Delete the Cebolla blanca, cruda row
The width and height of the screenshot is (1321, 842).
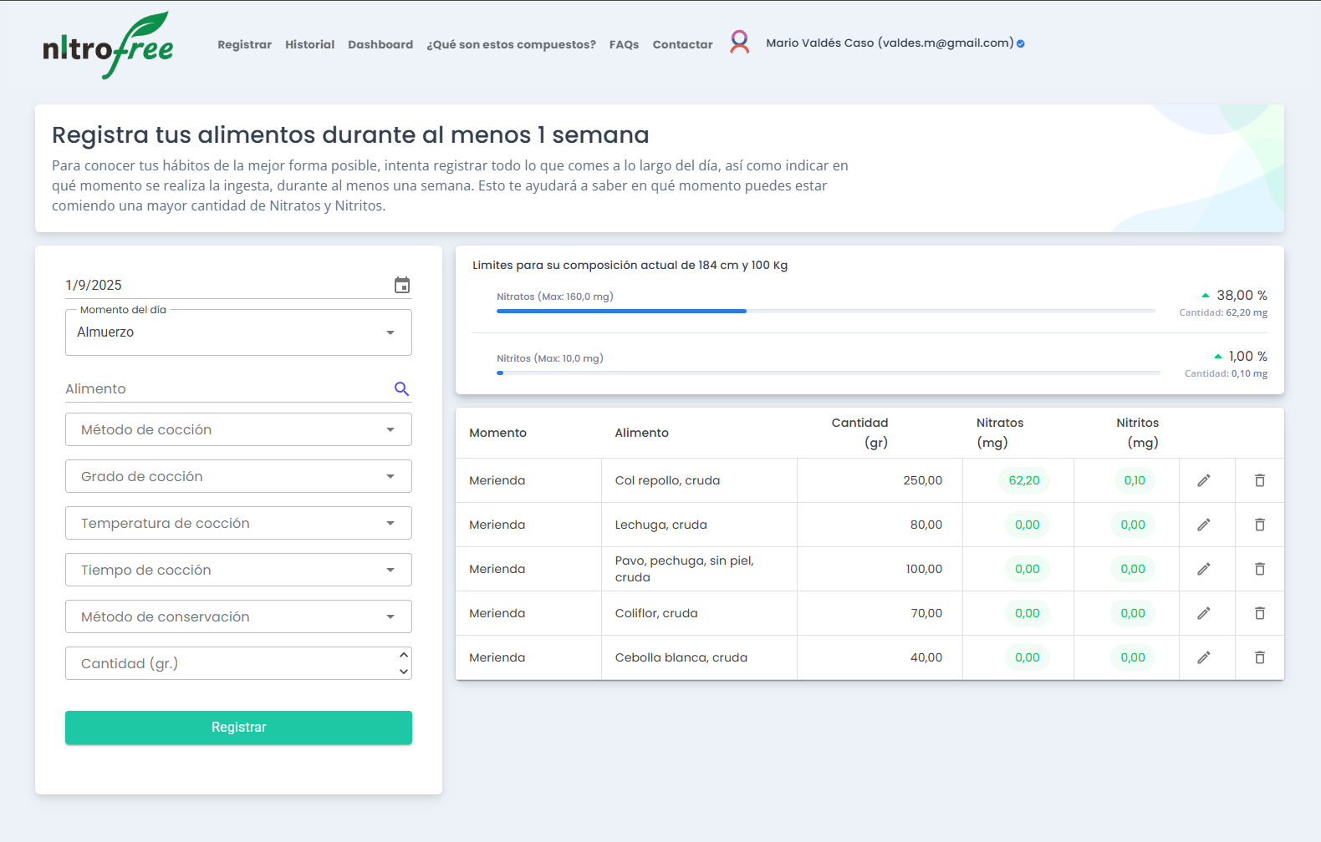tap(1259, 657)
